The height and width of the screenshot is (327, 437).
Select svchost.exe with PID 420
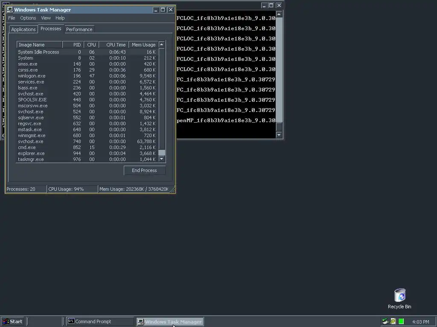87,94
